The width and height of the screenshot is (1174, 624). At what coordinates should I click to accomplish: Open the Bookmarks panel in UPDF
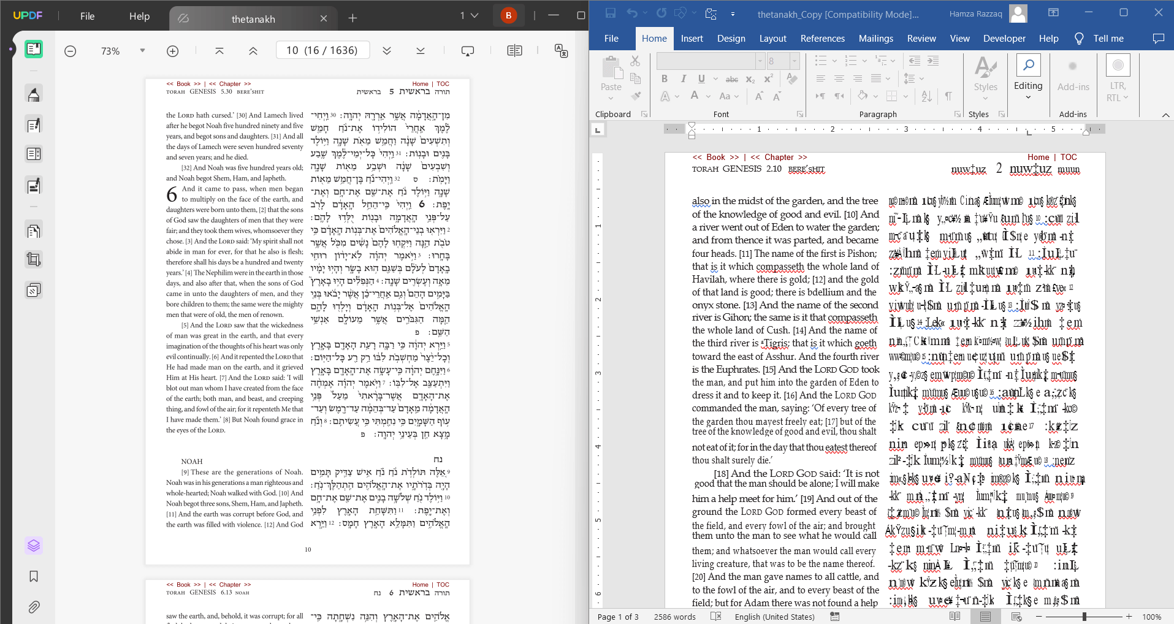(x=34, y=577)
